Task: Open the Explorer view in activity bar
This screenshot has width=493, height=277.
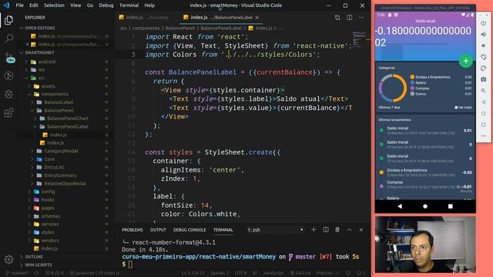Action: tap(8, 20)
